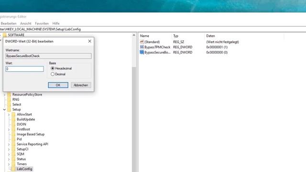Click the 0x00000001 (1) data cell
Image resolution: width=306 pixels, height=172 pixels.
coord(217,47)
